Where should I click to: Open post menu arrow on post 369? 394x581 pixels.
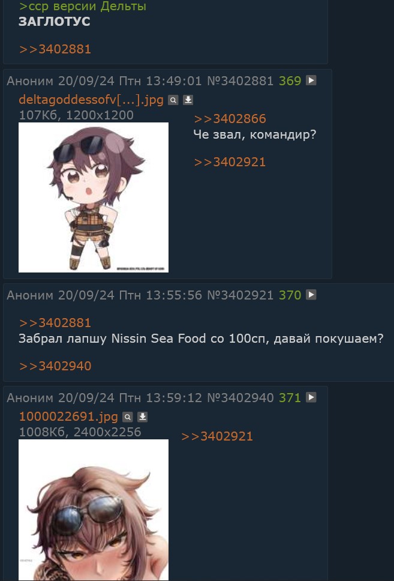pyautogui.click(x=311, y=80)
